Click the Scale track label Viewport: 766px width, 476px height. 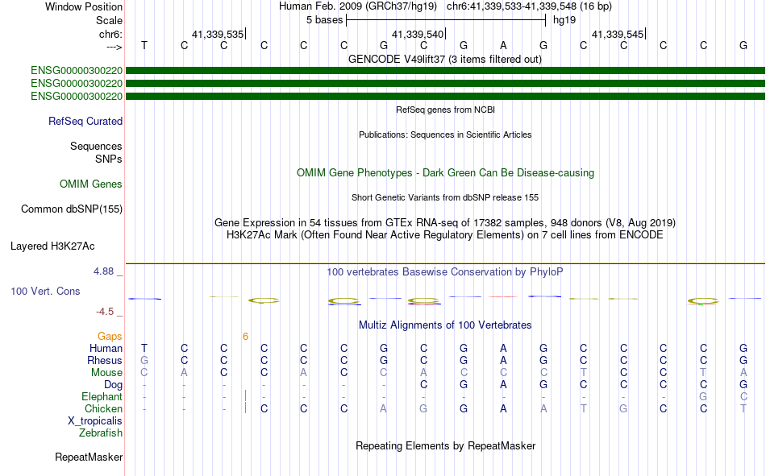109,20
